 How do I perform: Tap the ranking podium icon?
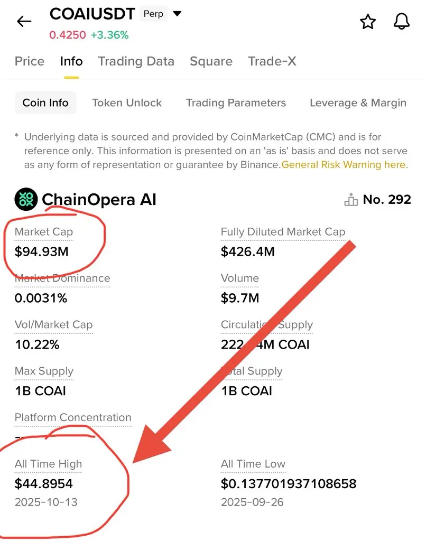351,200
